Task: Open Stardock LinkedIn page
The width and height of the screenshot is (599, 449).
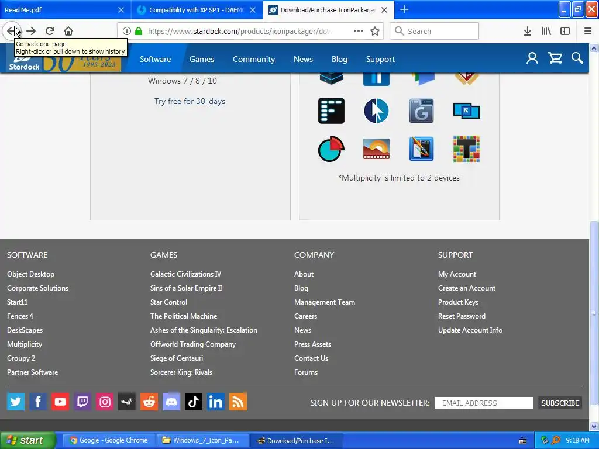Action: [x=215, y=402]
